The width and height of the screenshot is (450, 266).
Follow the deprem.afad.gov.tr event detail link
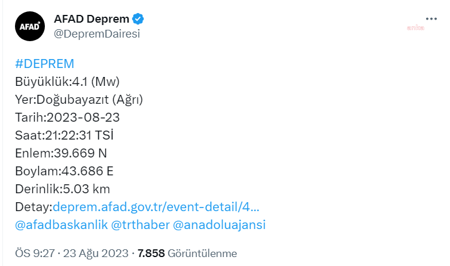coord(156,207)
